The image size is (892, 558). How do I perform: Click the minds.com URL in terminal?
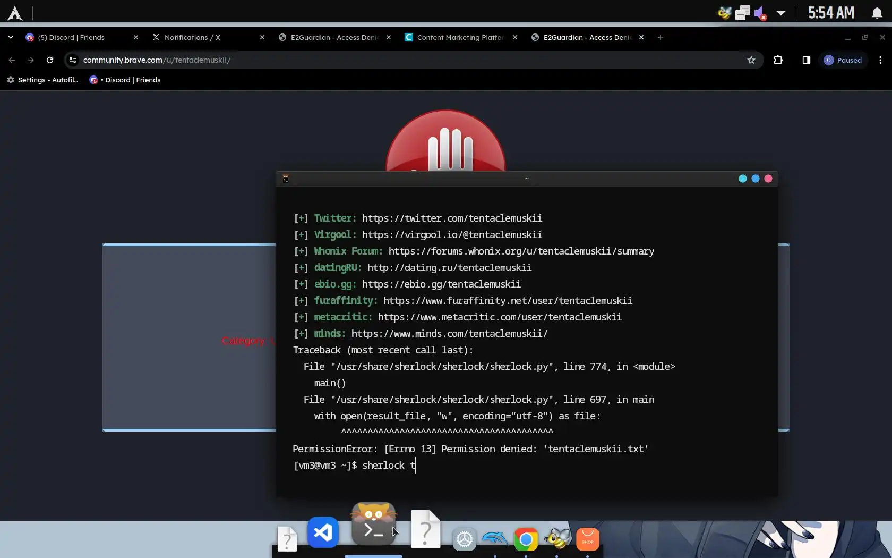(x=449, y=334)
